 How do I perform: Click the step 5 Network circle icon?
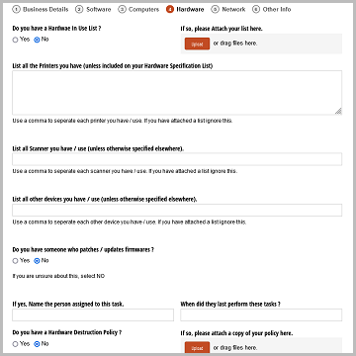216,9
